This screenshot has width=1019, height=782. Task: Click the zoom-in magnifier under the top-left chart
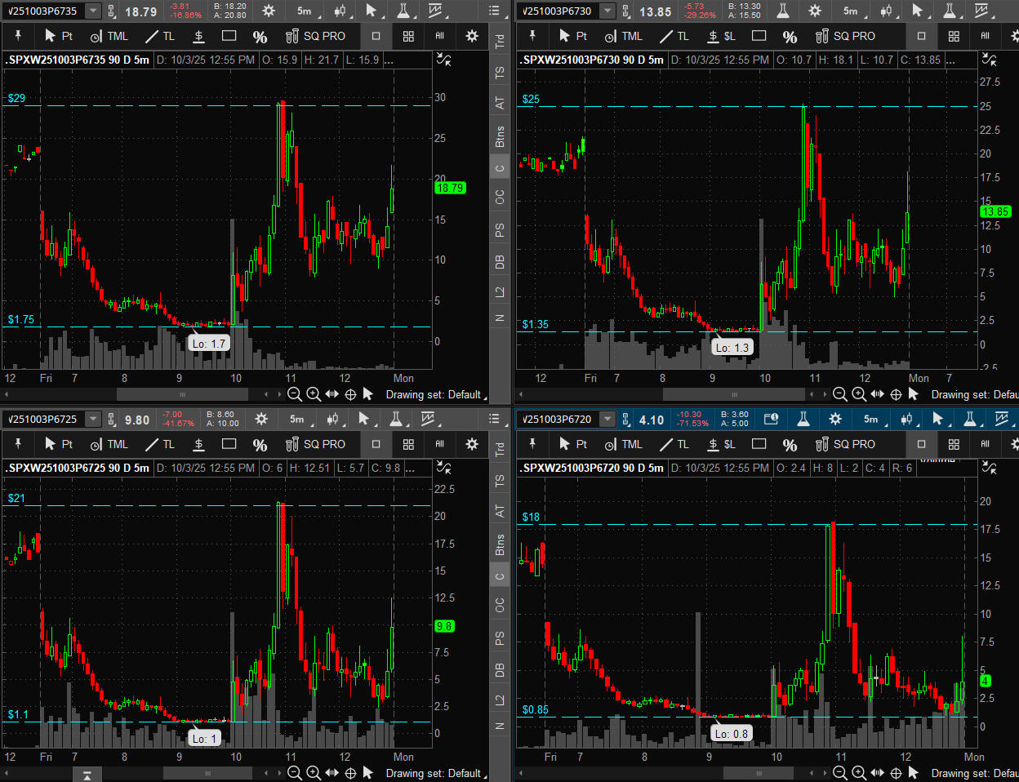(x=313, y=394)
